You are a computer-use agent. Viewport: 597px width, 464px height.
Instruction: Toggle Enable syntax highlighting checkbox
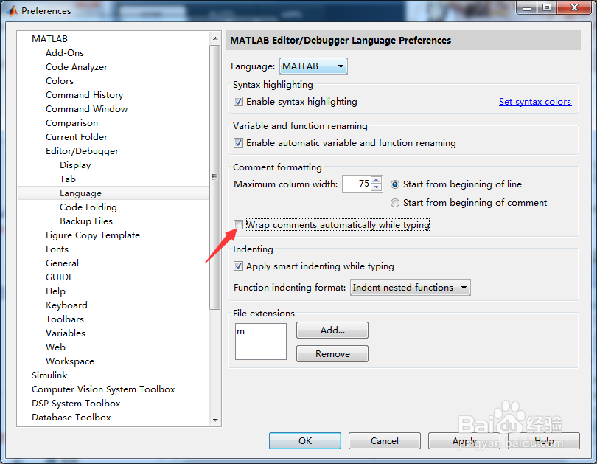coord(238,102)
